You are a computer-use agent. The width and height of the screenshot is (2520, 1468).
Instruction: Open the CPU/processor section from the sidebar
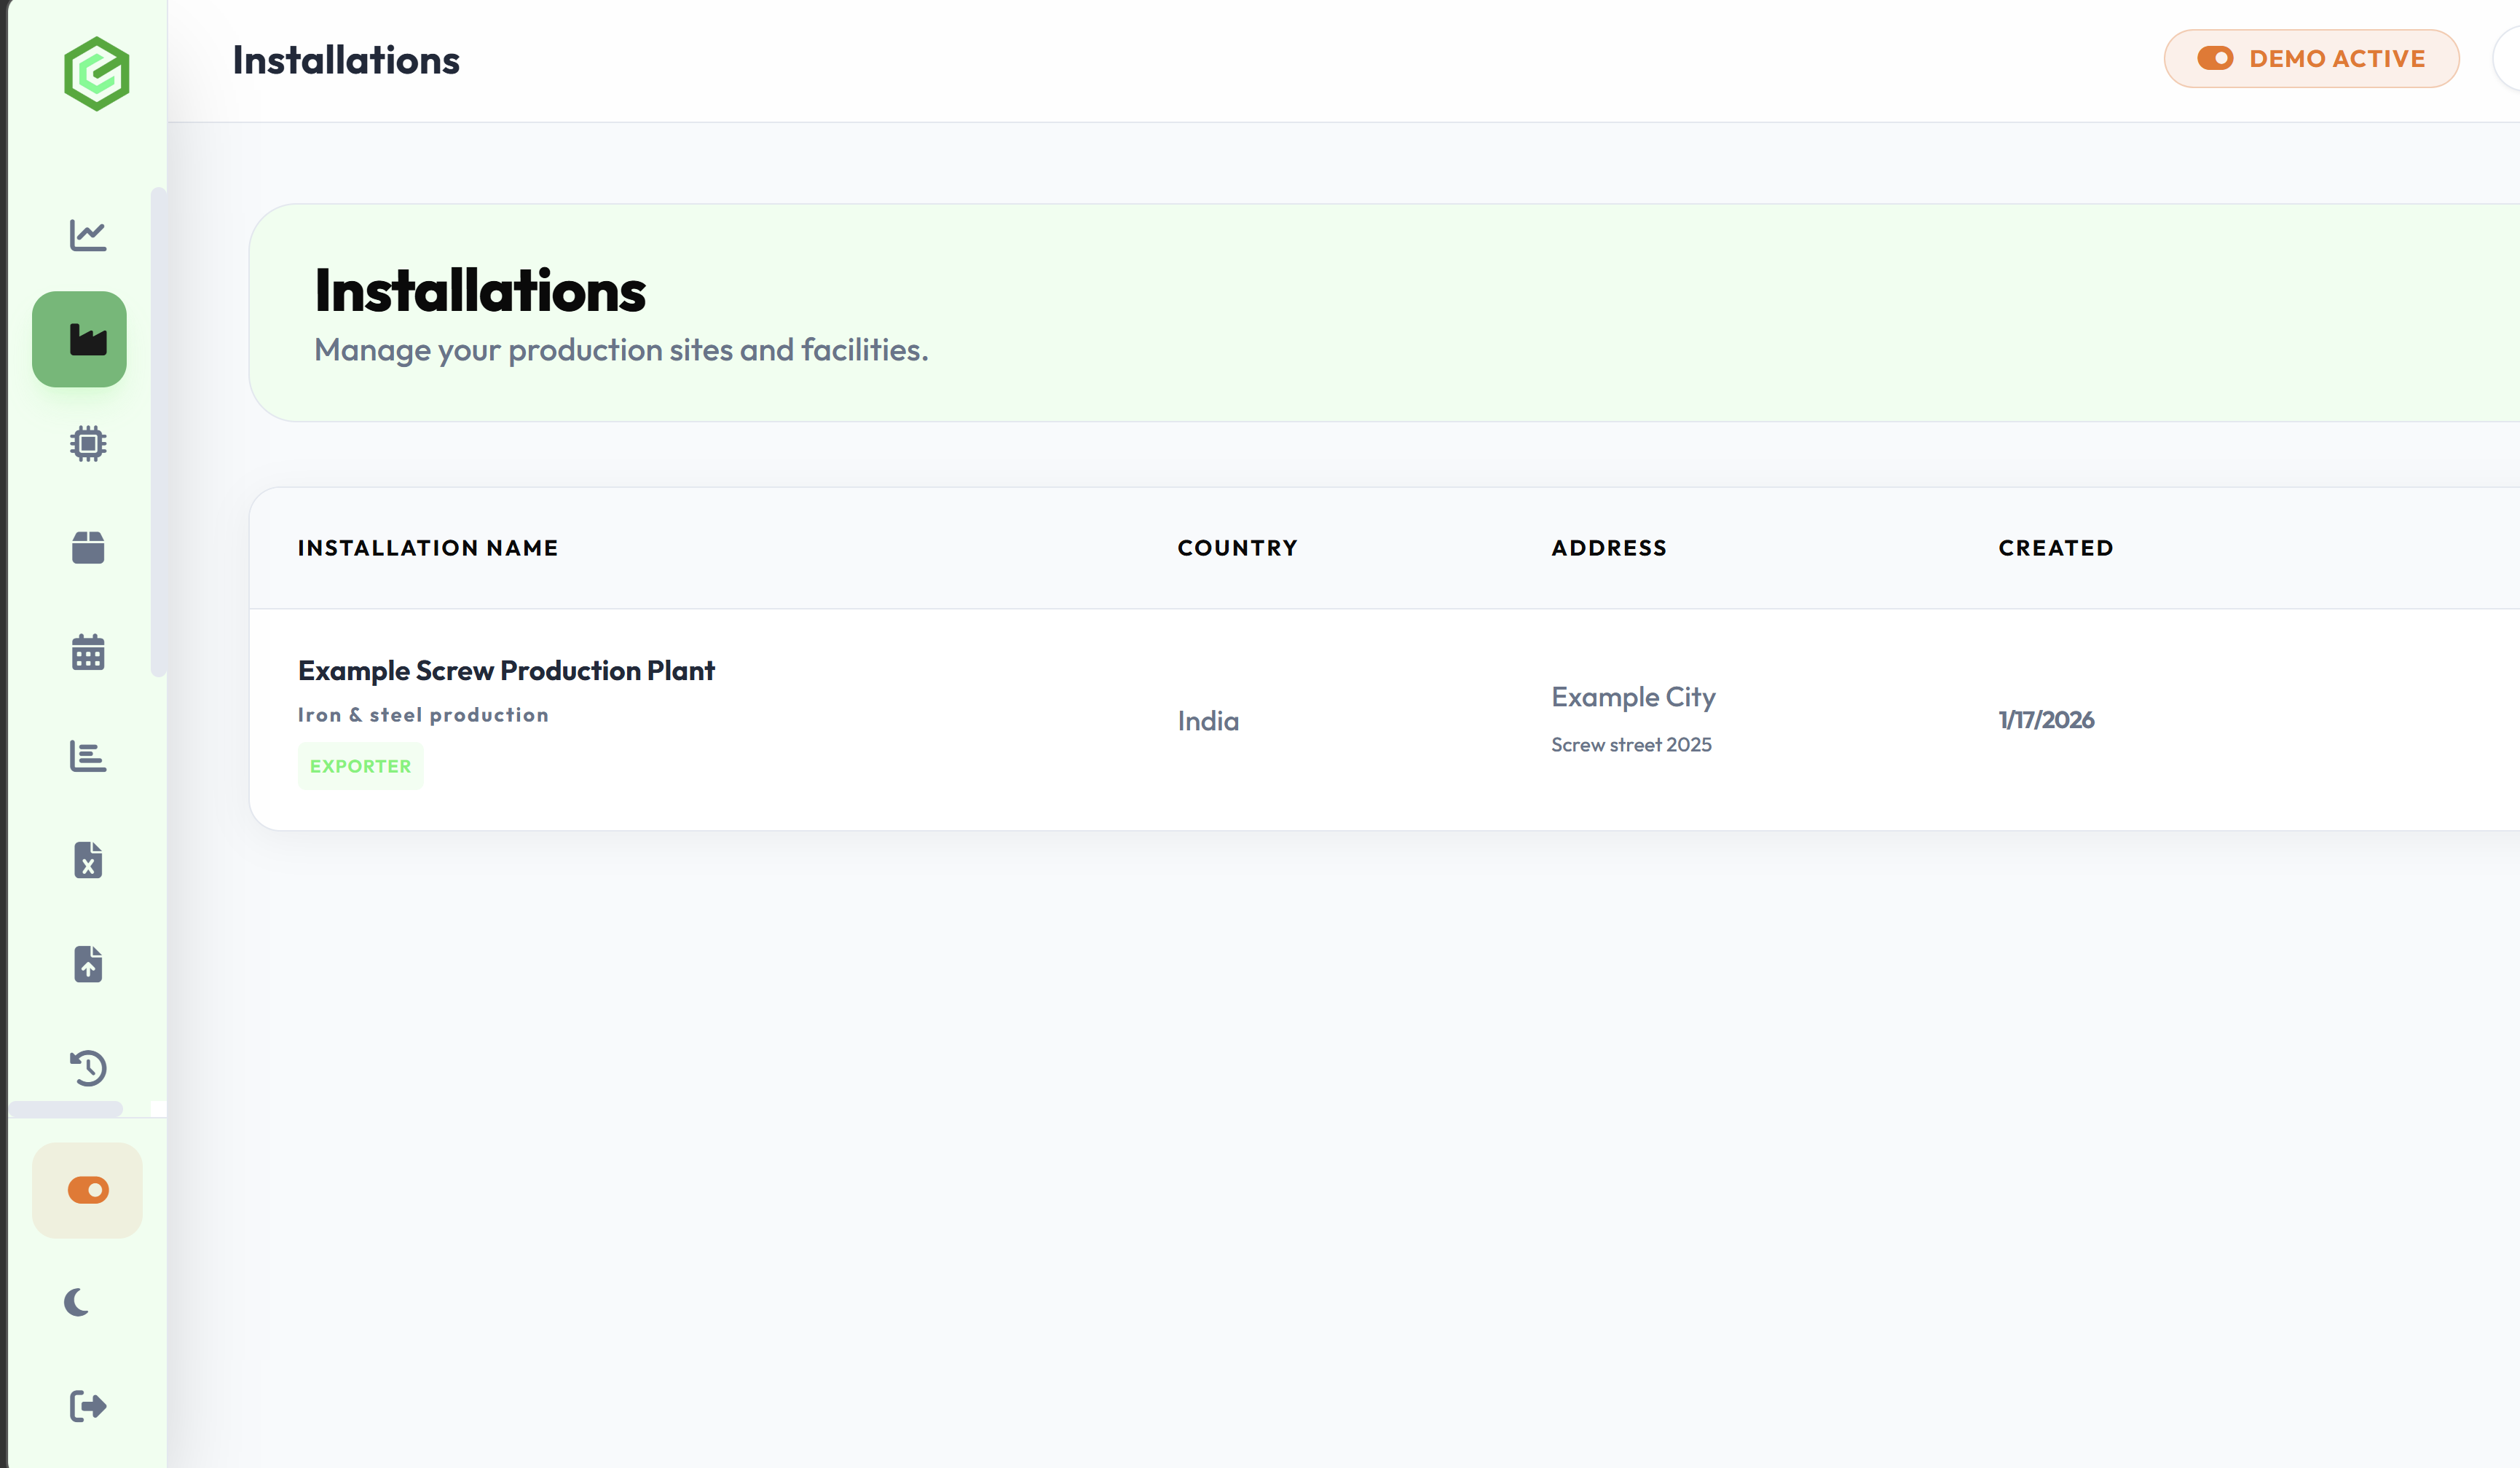click(88, 444)
